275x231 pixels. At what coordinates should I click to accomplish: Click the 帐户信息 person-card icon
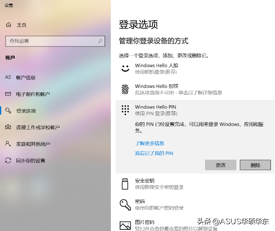[x=8, y=77]
